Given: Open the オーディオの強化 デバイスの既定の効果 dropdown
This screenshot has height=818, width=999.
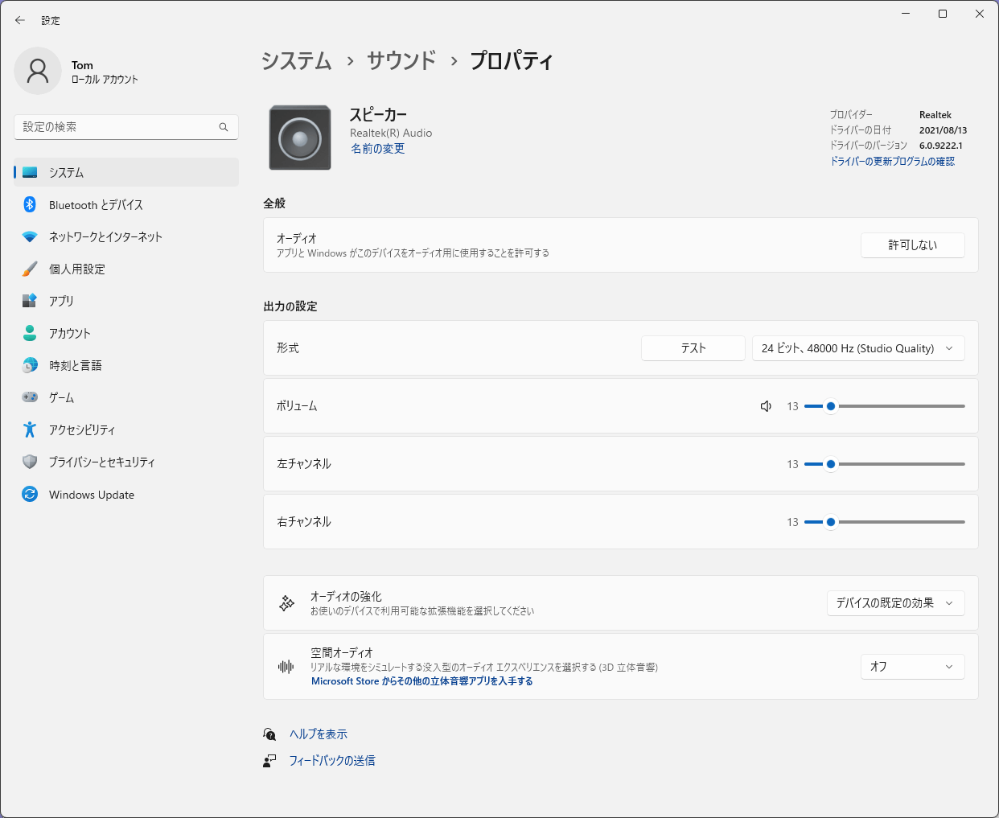Looking at the screenshot, I should click(x=896, y=603).
